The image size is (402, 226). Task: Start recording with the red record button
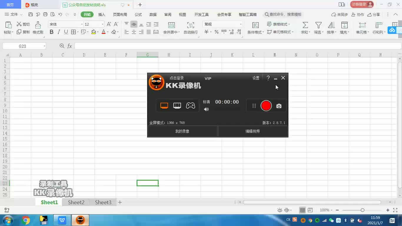266,106
